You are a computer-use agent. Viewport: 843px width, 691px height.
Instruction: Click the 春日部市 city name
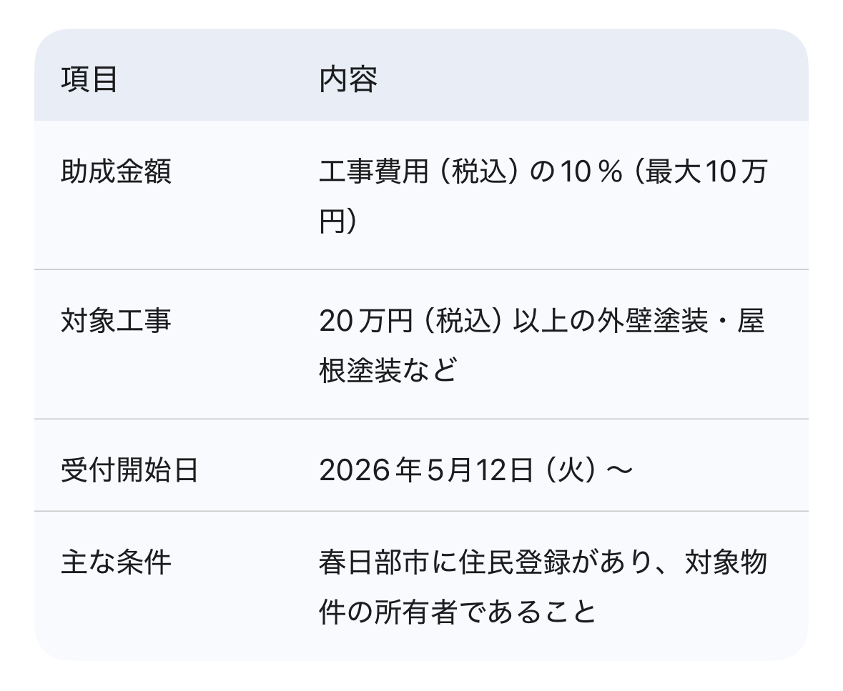click(x=373, y=562)
